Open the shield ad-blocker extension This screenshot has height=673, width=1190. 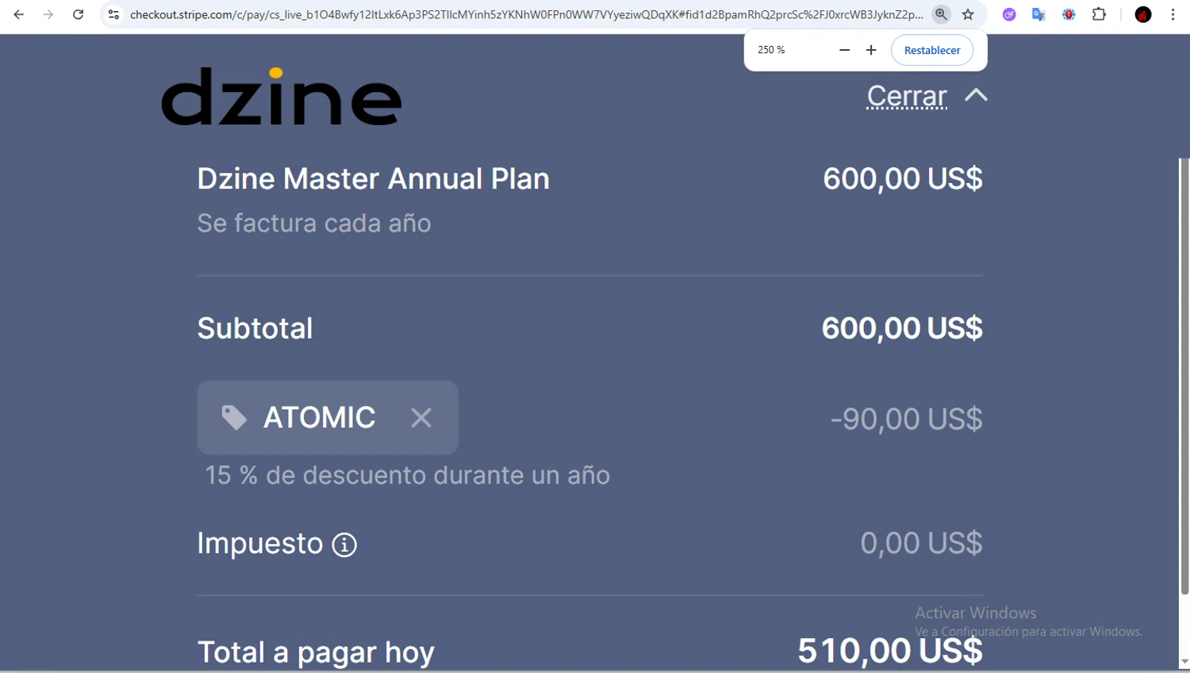point(1069,14)
